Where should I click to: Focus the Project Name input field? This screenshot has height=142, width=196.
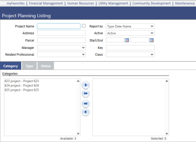[59, 26]
